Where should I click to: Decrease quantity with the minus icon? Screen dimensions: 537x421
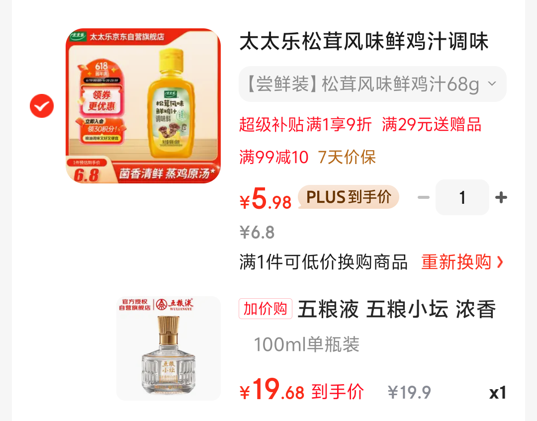point(424,197)
